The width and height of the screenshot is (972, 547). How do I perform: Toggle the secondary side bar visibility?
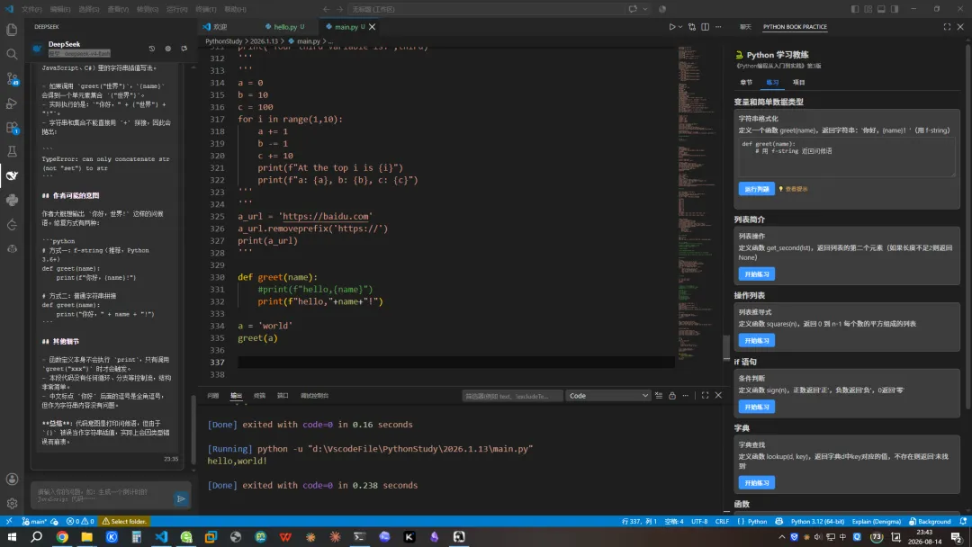coord(895,9)
